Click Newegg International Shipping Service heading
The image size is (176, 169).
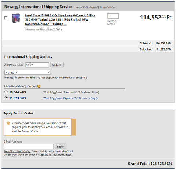[38, 7]
